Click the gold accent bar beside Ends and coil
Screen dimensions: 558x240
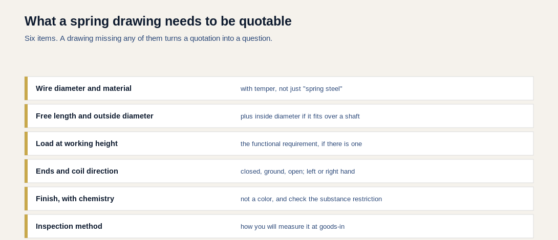26,171
